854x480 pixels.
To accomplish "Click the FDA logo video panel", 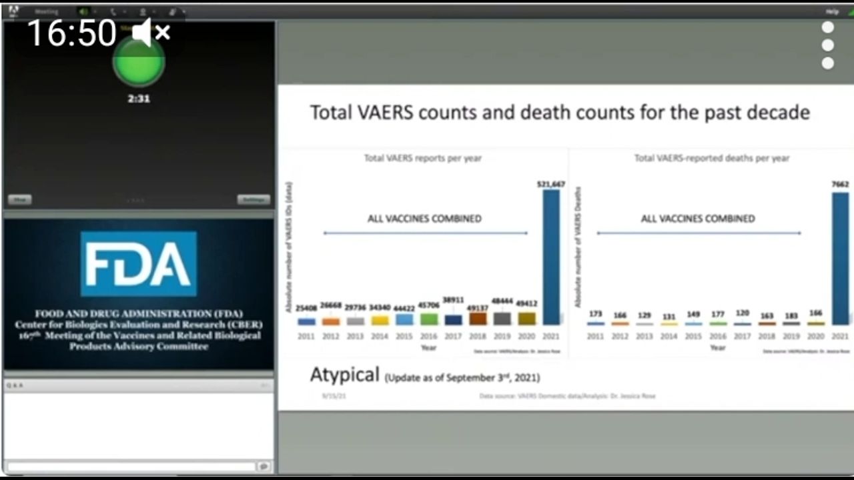I will tap(139, 292).
